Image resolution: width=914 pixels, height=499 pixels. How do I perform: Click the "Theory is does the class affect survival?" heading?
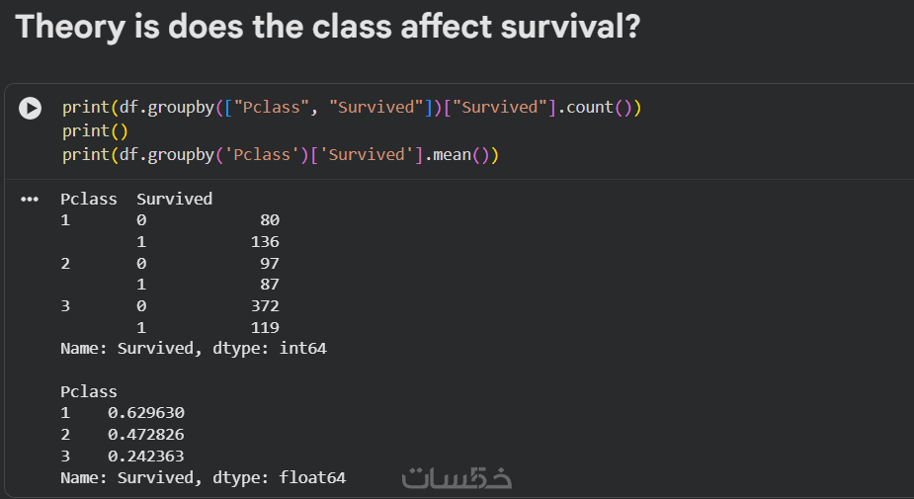[327, 27]
